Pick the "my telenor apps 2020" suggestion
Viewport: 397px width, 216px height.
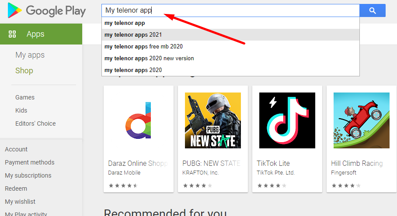click(230, 70)
